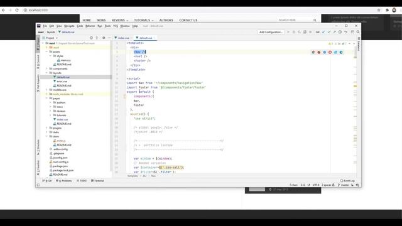This screenshot has width=402, height=226.
Task: Click the locate file target icon in Project panel
Action: point(91,38)
